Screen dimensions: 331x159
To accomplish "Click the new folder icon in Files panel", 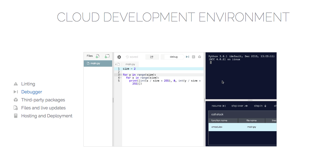I will [107, 56].
